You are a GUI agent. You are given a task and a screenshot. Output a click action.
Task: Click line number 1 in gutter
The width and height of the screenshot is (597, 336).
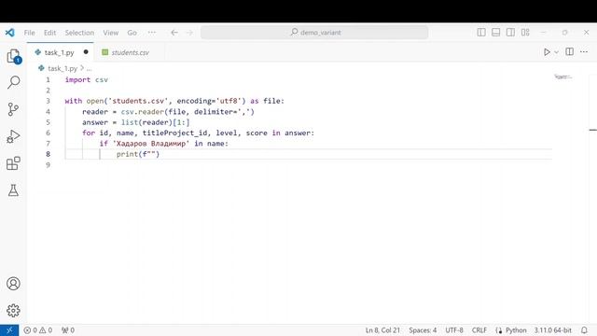48,79
